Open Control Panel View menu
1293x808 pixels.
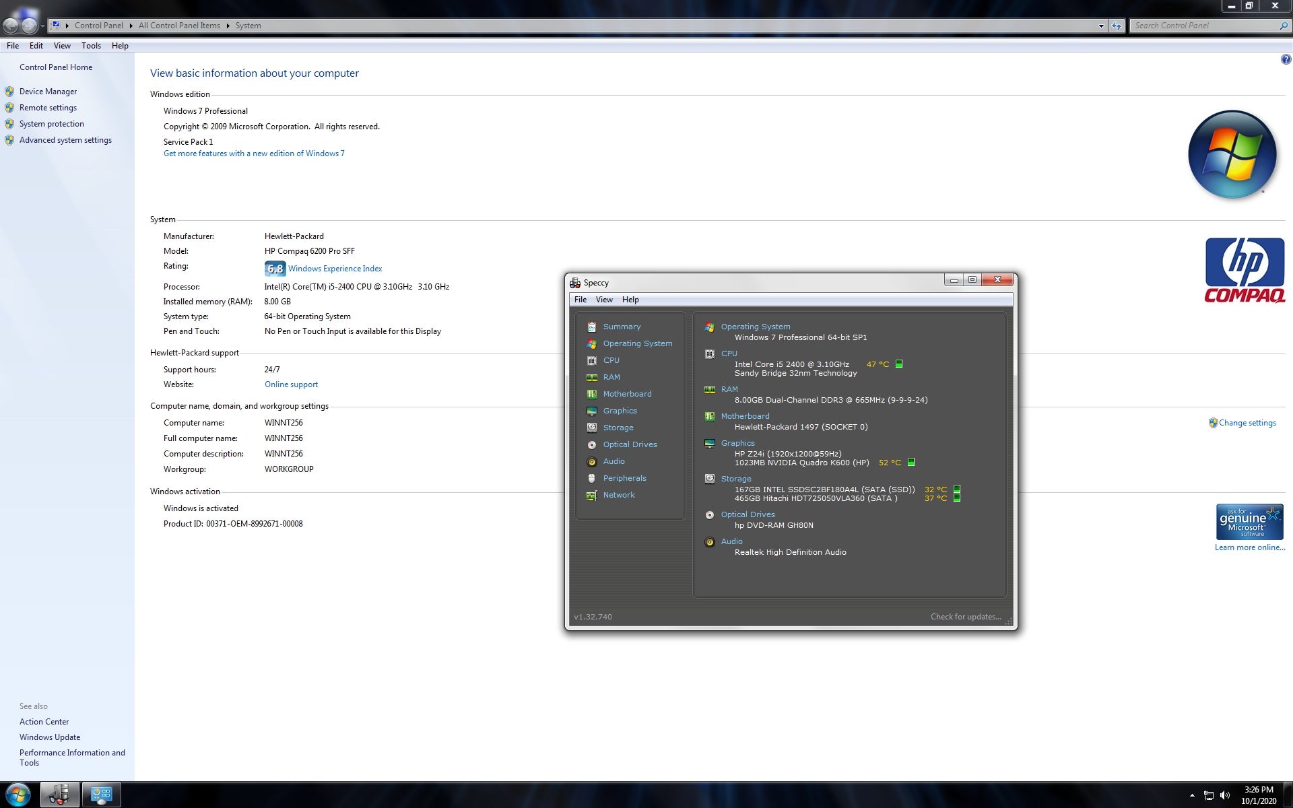click(62, 46)
